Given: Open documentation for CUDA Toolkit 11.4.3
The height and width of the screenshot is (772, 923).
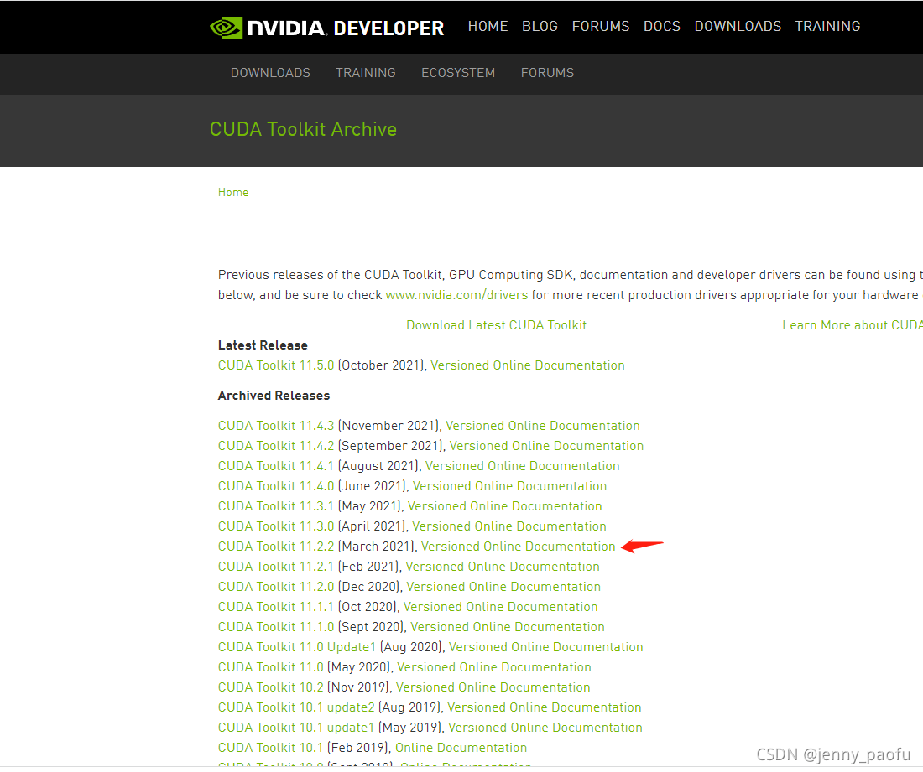Looking at the screenshot, I should pos(543,426).
